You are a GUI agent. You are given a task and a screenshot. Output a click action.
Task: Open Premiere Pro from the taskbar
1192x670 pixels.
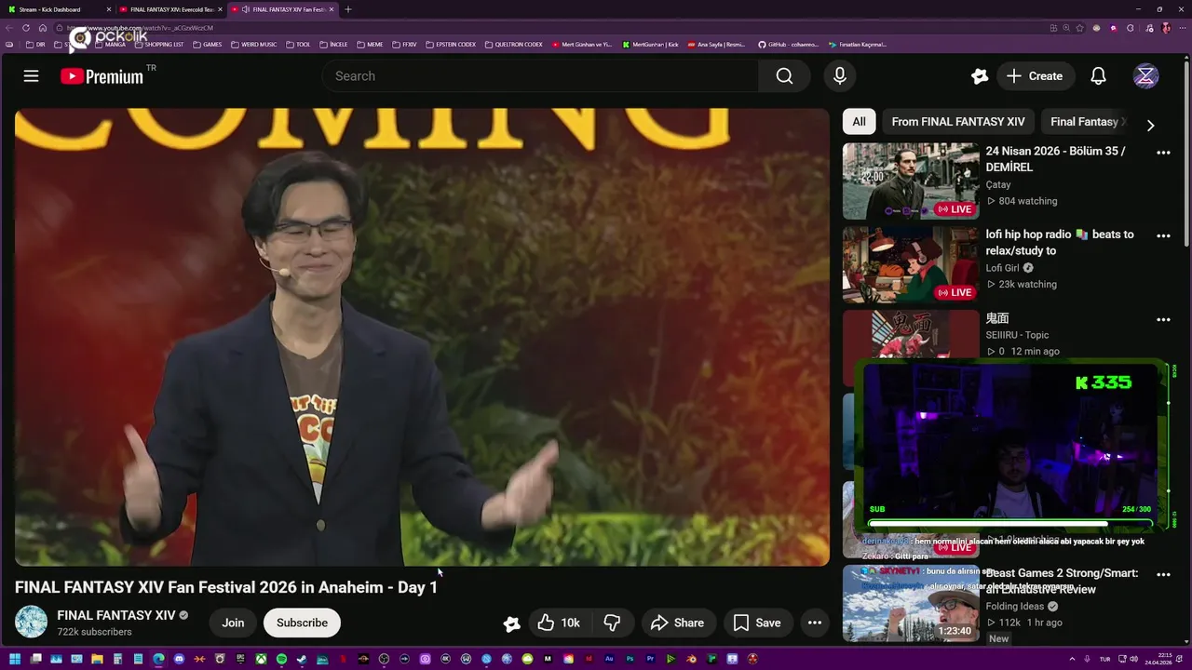650,659
